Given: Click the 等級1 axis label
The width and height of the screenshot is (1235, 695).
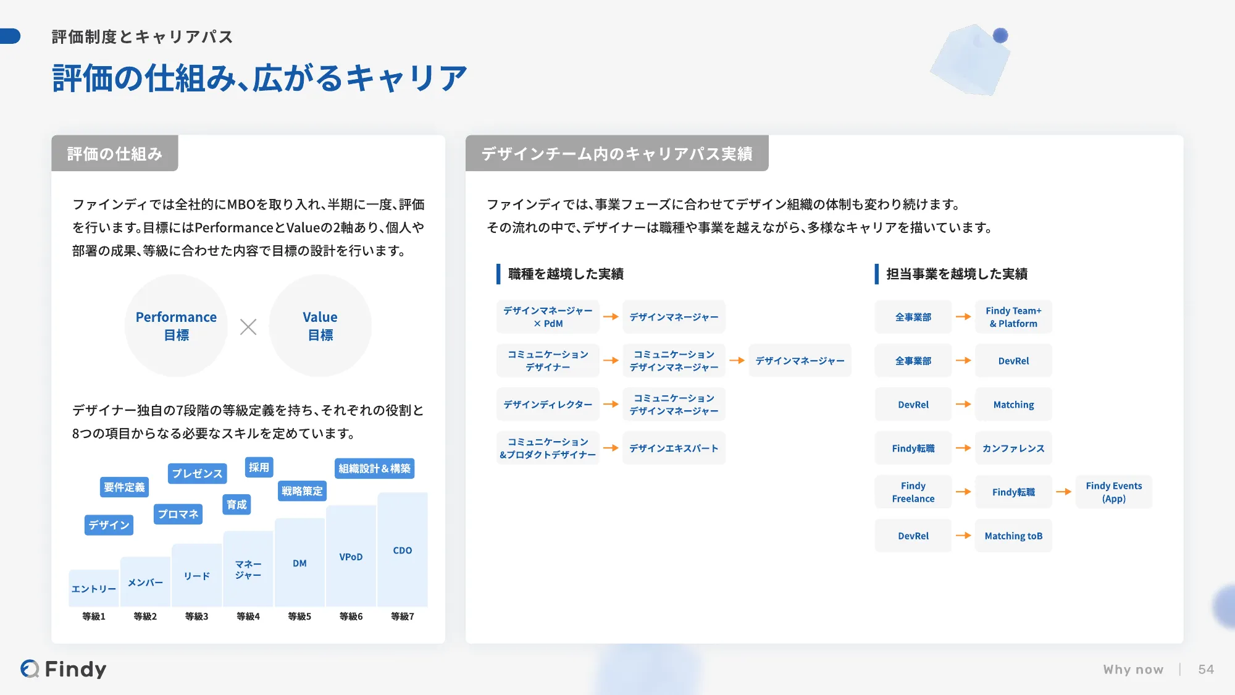Looking at the screenshot, I should coord(94,617).
